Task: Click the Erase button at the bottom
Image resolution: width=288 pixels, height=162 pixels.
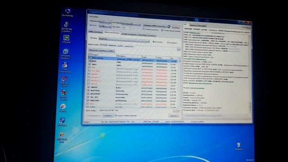Action: click(x=108, y=115)
